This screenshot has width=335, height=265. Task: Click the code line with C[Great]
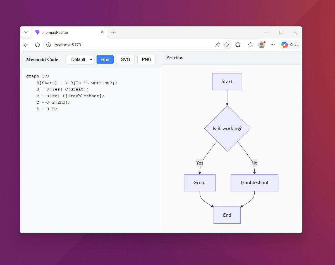[62, 89]
